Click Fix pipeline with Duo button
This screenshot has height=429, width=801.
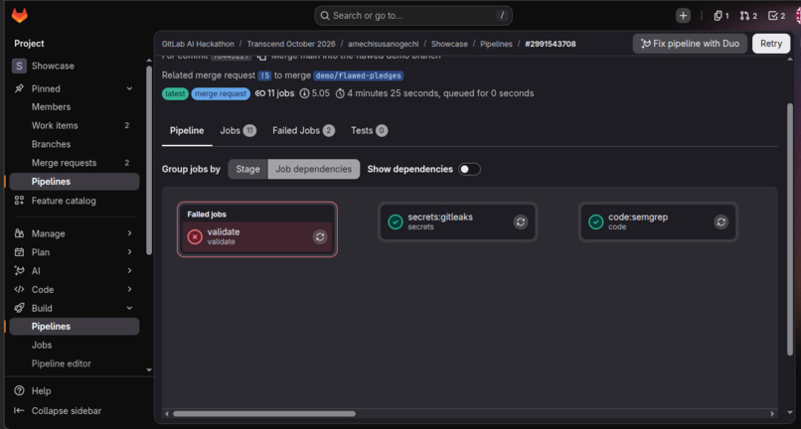(690, 44)
